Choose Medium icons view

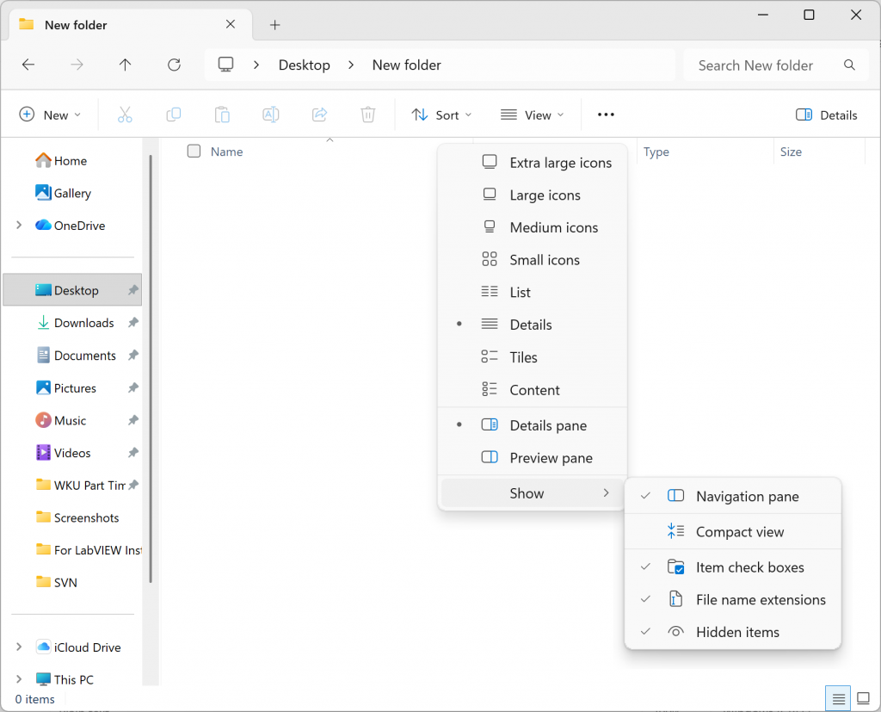tap(532, 227)
